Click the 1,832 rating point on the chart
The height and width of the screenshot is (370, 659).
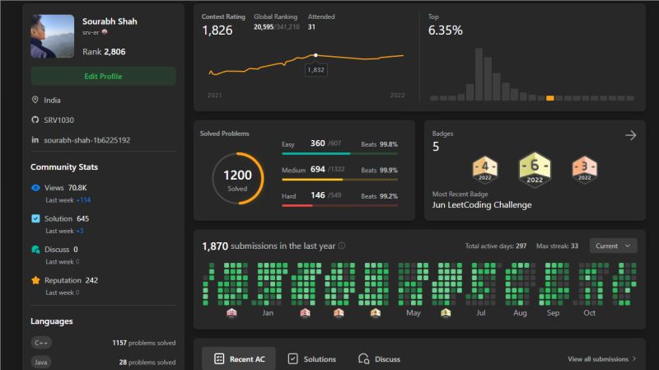315,55
